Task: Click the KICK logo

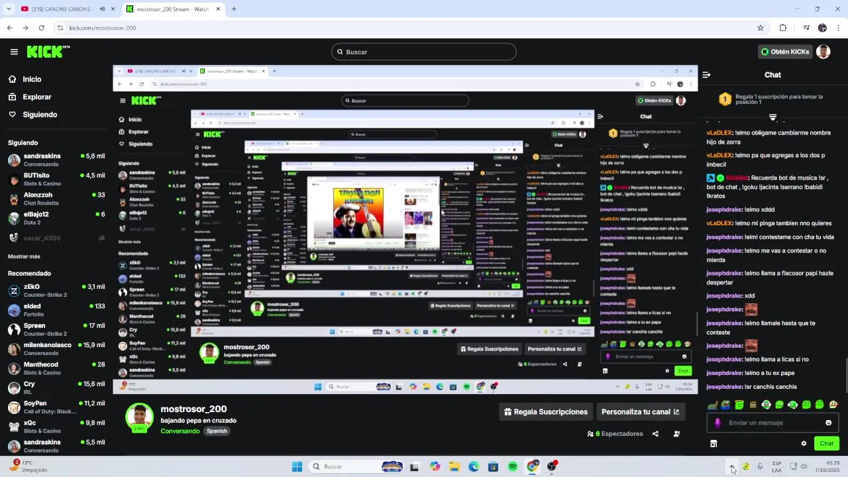Action: pyautogui.click(x=48, y=52)
